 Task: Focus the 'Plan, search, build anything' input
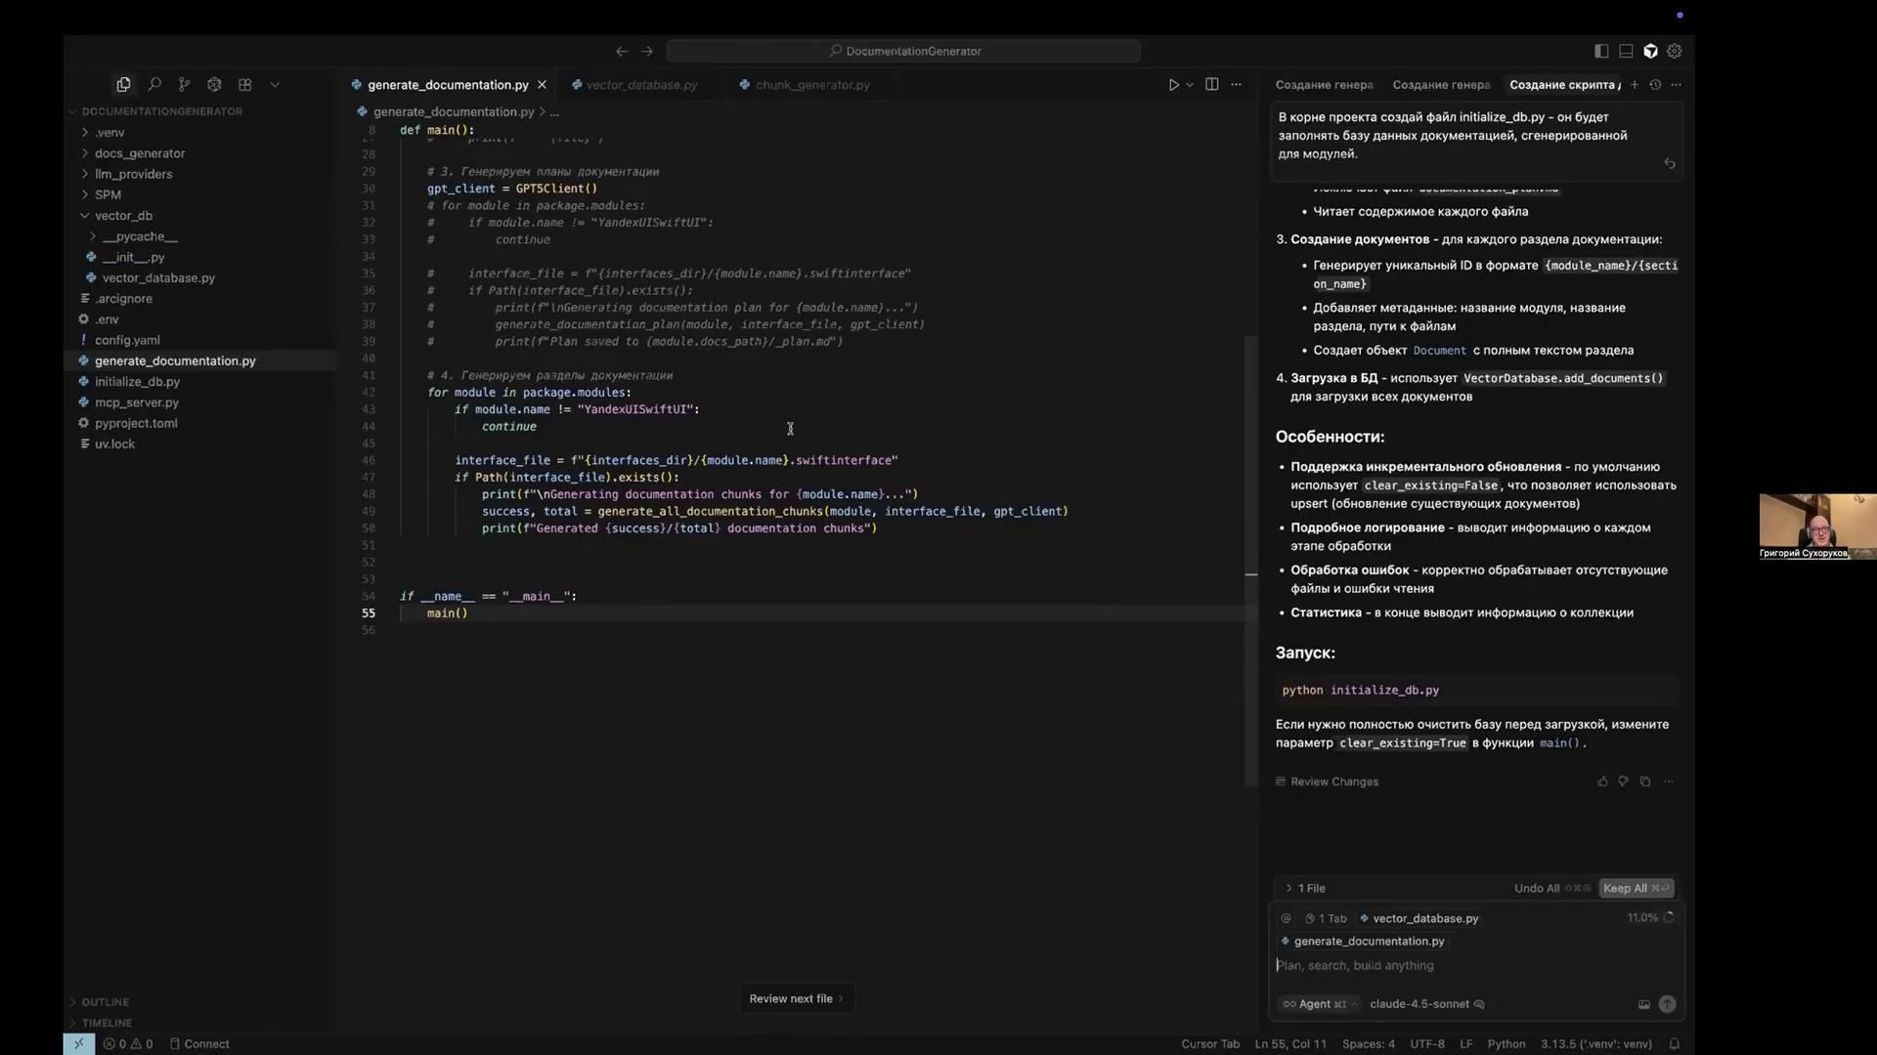coord(1476,965)
